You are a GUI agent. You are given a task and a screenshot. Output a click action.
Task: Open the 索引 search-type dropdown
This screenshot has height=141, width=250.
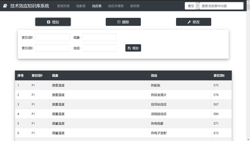[192, 6]
